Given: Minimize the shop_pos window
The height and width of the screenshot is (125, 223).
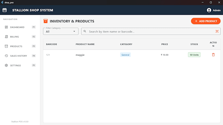Looking at the screenshot, I should 203,2.
